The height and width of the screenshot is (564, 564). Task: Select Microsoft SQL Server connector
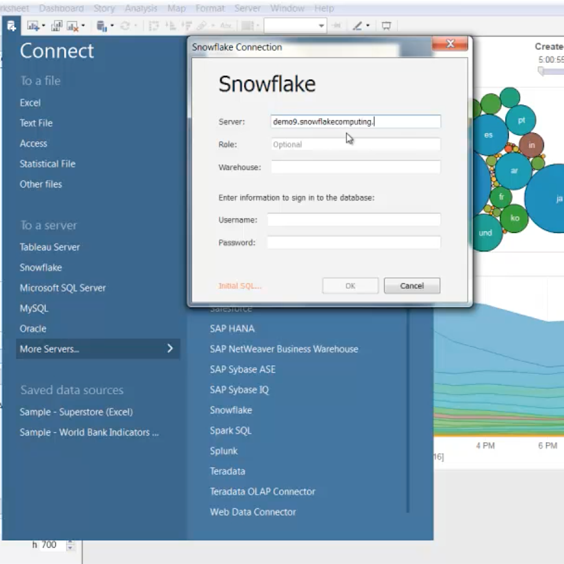(63, 288)
